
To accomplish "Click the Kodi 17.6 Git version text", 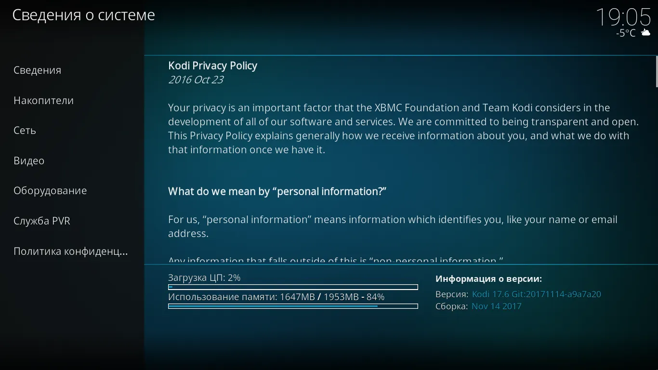I will (x=537, y=294).
